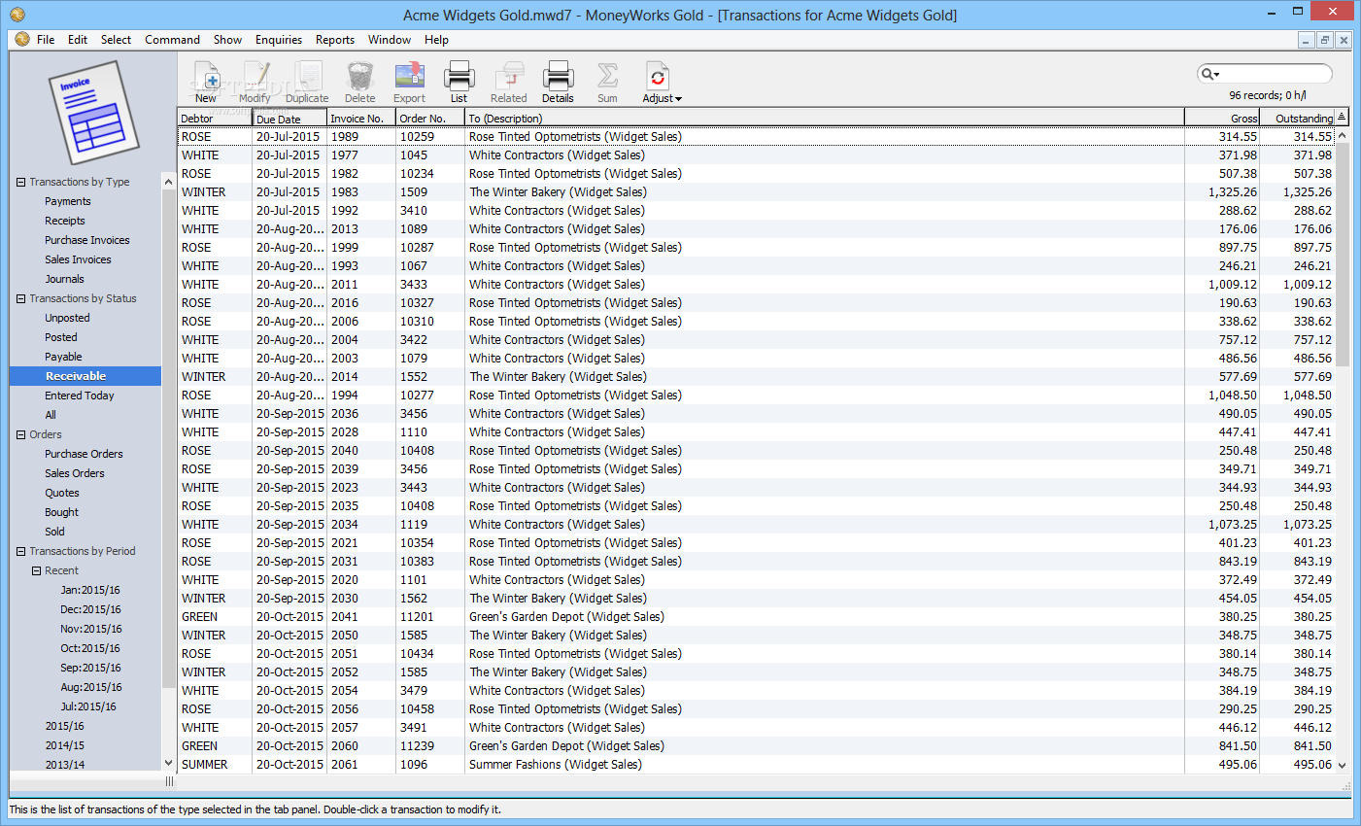Open the Edit menu
Viewport: 1361px width, 826px height.
coord(78,40)
